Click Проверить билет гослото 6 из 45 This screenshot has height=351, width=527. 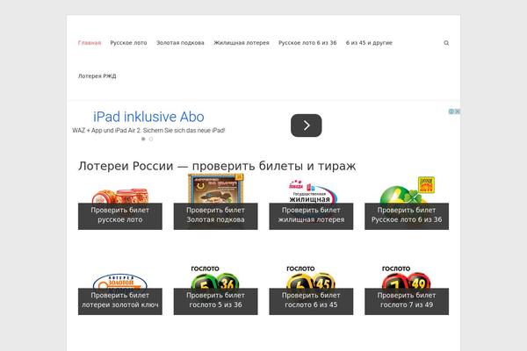[x=311, y=301]
